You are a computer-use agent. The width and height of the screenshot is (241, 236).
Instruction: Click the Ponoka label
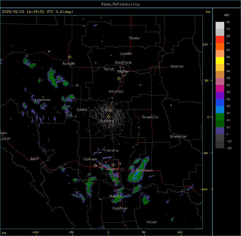134,38
